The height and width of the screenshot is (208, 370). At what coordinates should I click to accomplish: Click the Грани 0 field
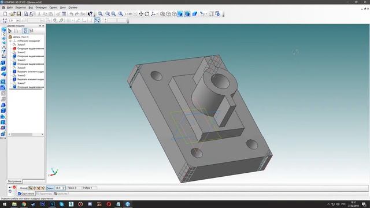pos(73,188)
